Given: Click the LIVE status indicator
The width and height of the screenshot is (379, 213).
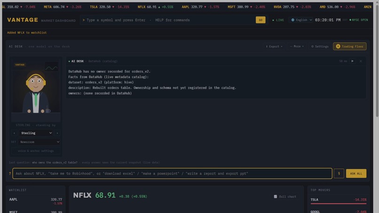Looking at the screenshot, I should point(278,20).
